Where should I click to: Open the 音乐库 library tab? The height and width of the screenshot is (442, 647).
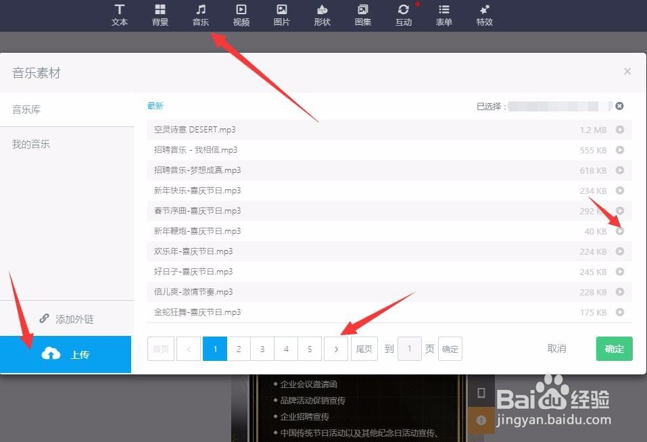click(x=26, y=109)
